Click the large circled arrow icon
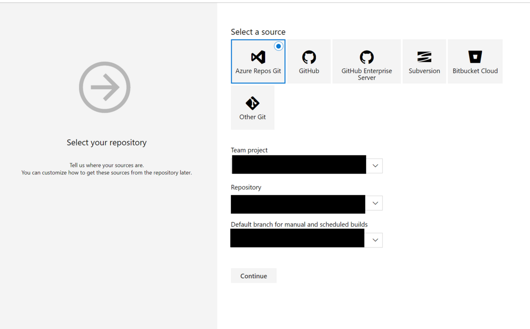Screen dimensions: 530x329 [105, 87]
